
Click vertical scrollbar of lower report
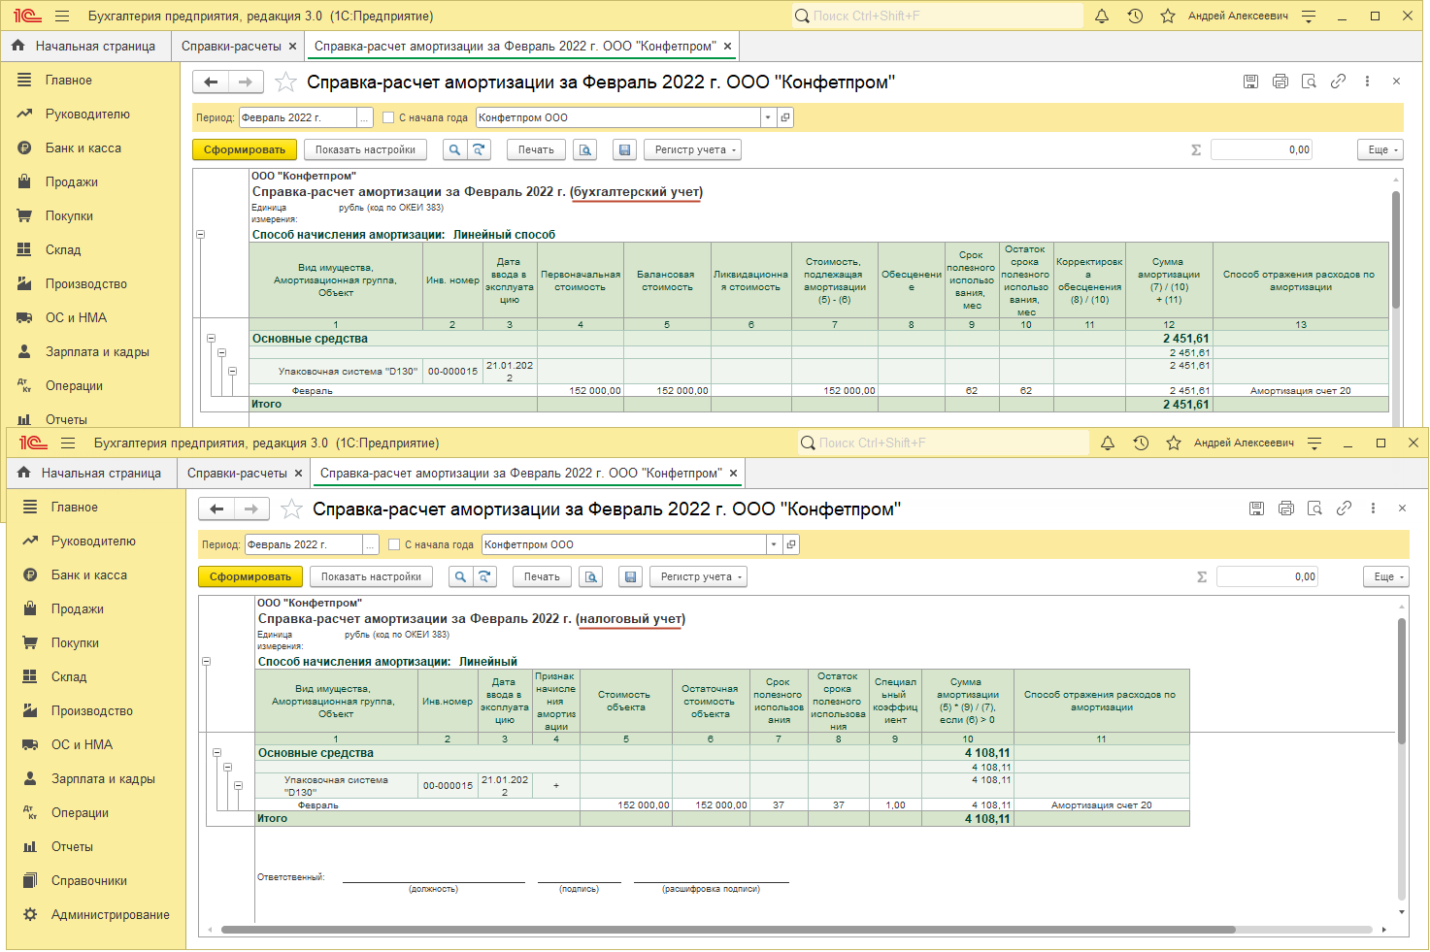[1402, 681]
